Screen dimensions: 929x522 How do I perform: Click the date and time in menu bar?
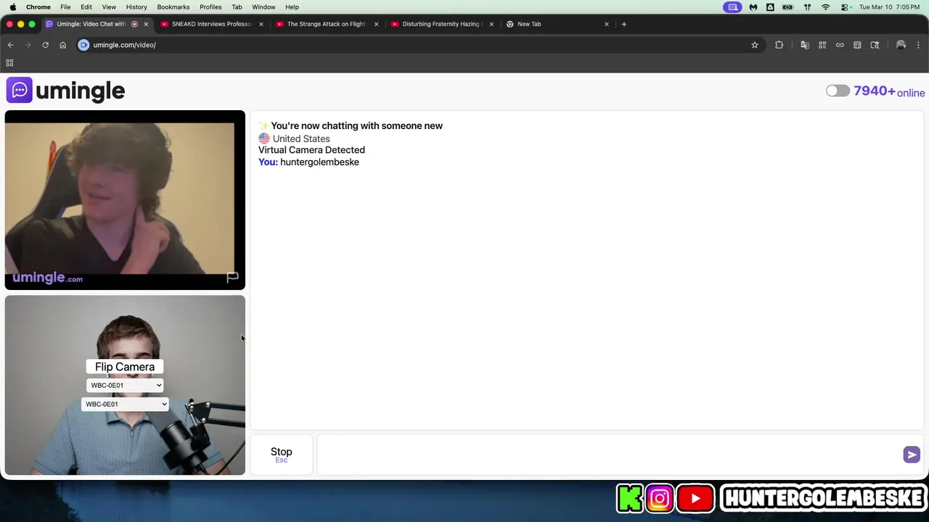(889, 7)
